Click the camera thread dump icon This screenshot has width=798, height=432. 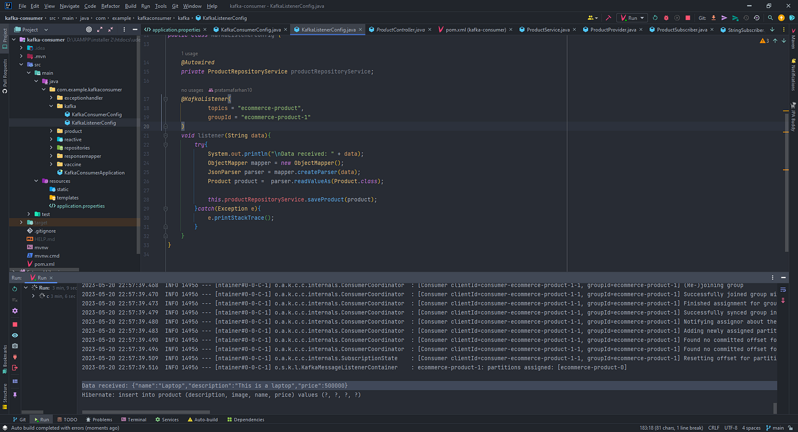(x=15, y=346)
